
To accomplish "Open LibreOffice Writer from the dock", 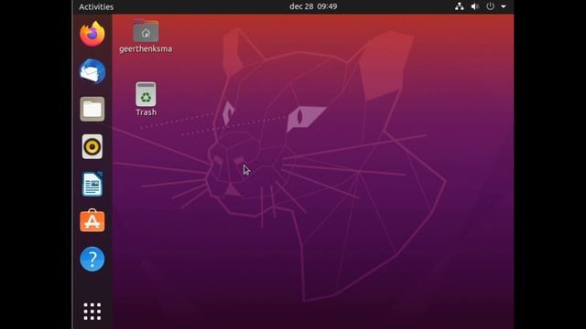I will (x=92, y=184).
